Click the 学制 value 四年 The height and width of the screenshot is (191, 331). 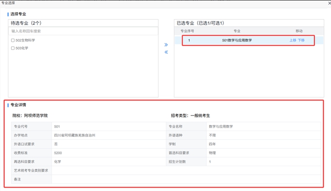212,144
